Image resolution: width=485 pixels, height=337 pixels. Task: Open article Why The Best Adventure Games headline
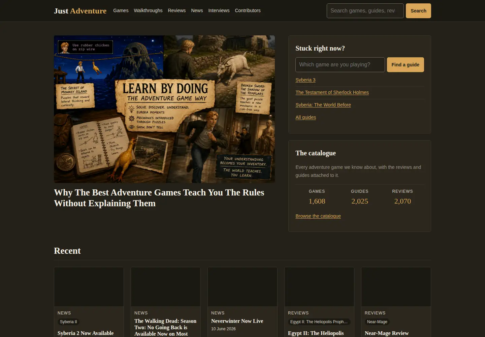tap(159, 198)
